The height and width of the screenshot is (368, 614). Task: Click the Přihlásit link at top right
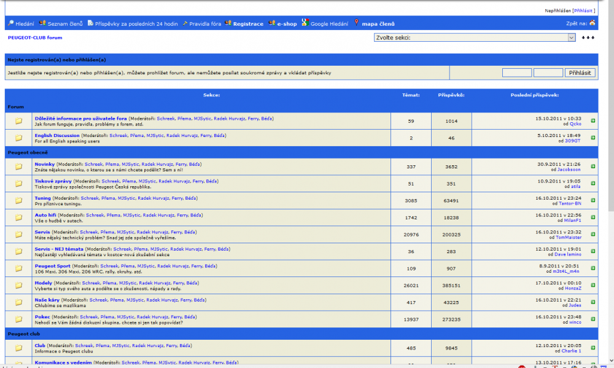tap(583, 10)
